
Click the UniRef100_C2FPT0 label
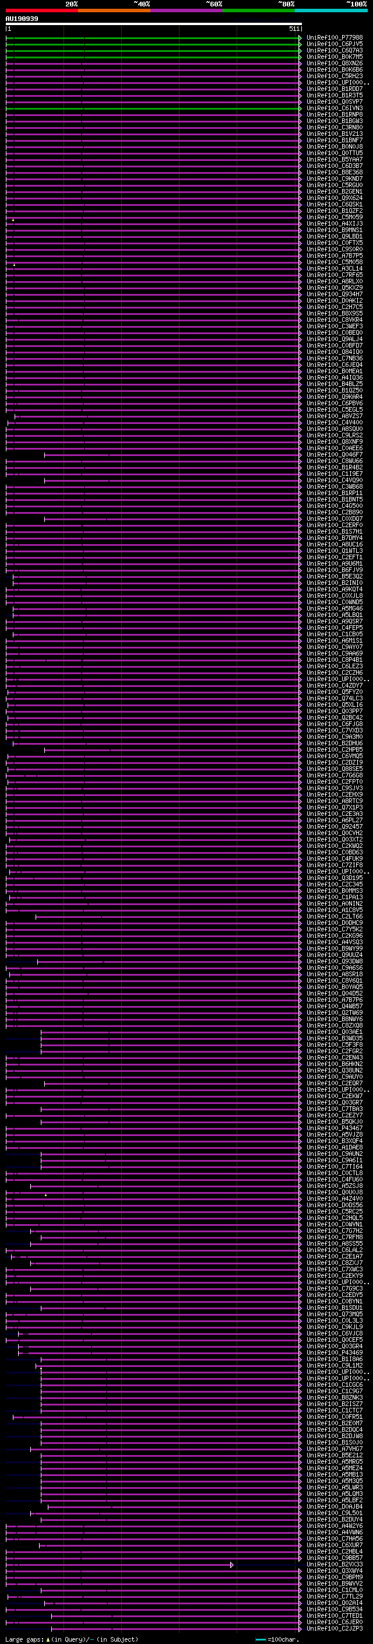[334, 782]
